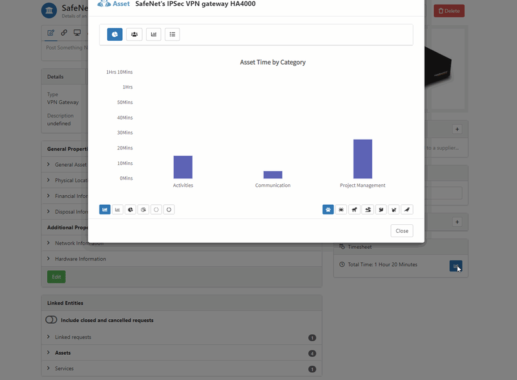Expand the Assets linked entities row
The width and height of the screenshot is (517, 380).
(182, 353)
